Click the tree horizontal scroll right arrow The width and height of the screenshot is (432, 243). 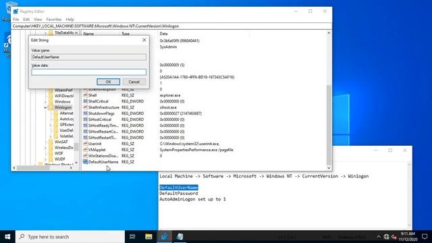[x=71, y=168]
